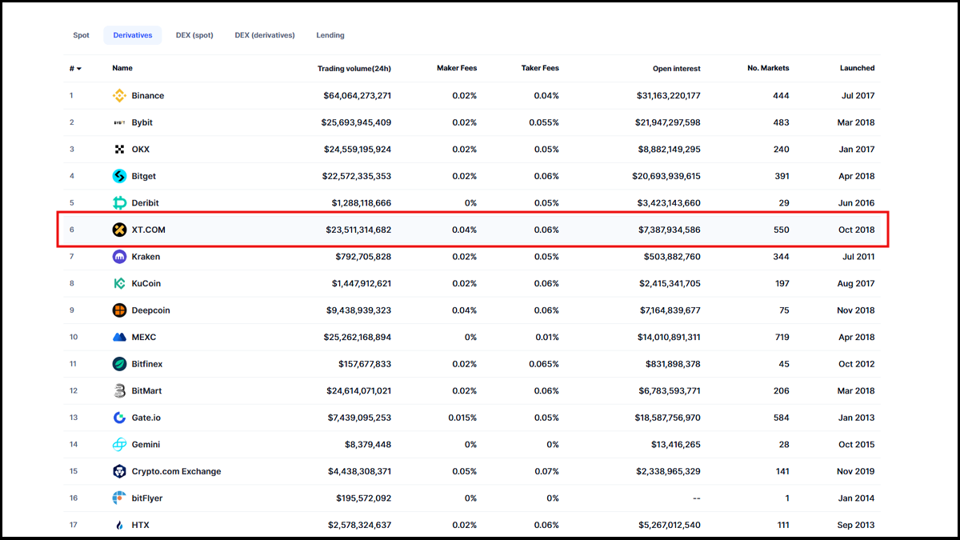
Task: Click the HTX logo icon
Action: [x=119, y=525]
